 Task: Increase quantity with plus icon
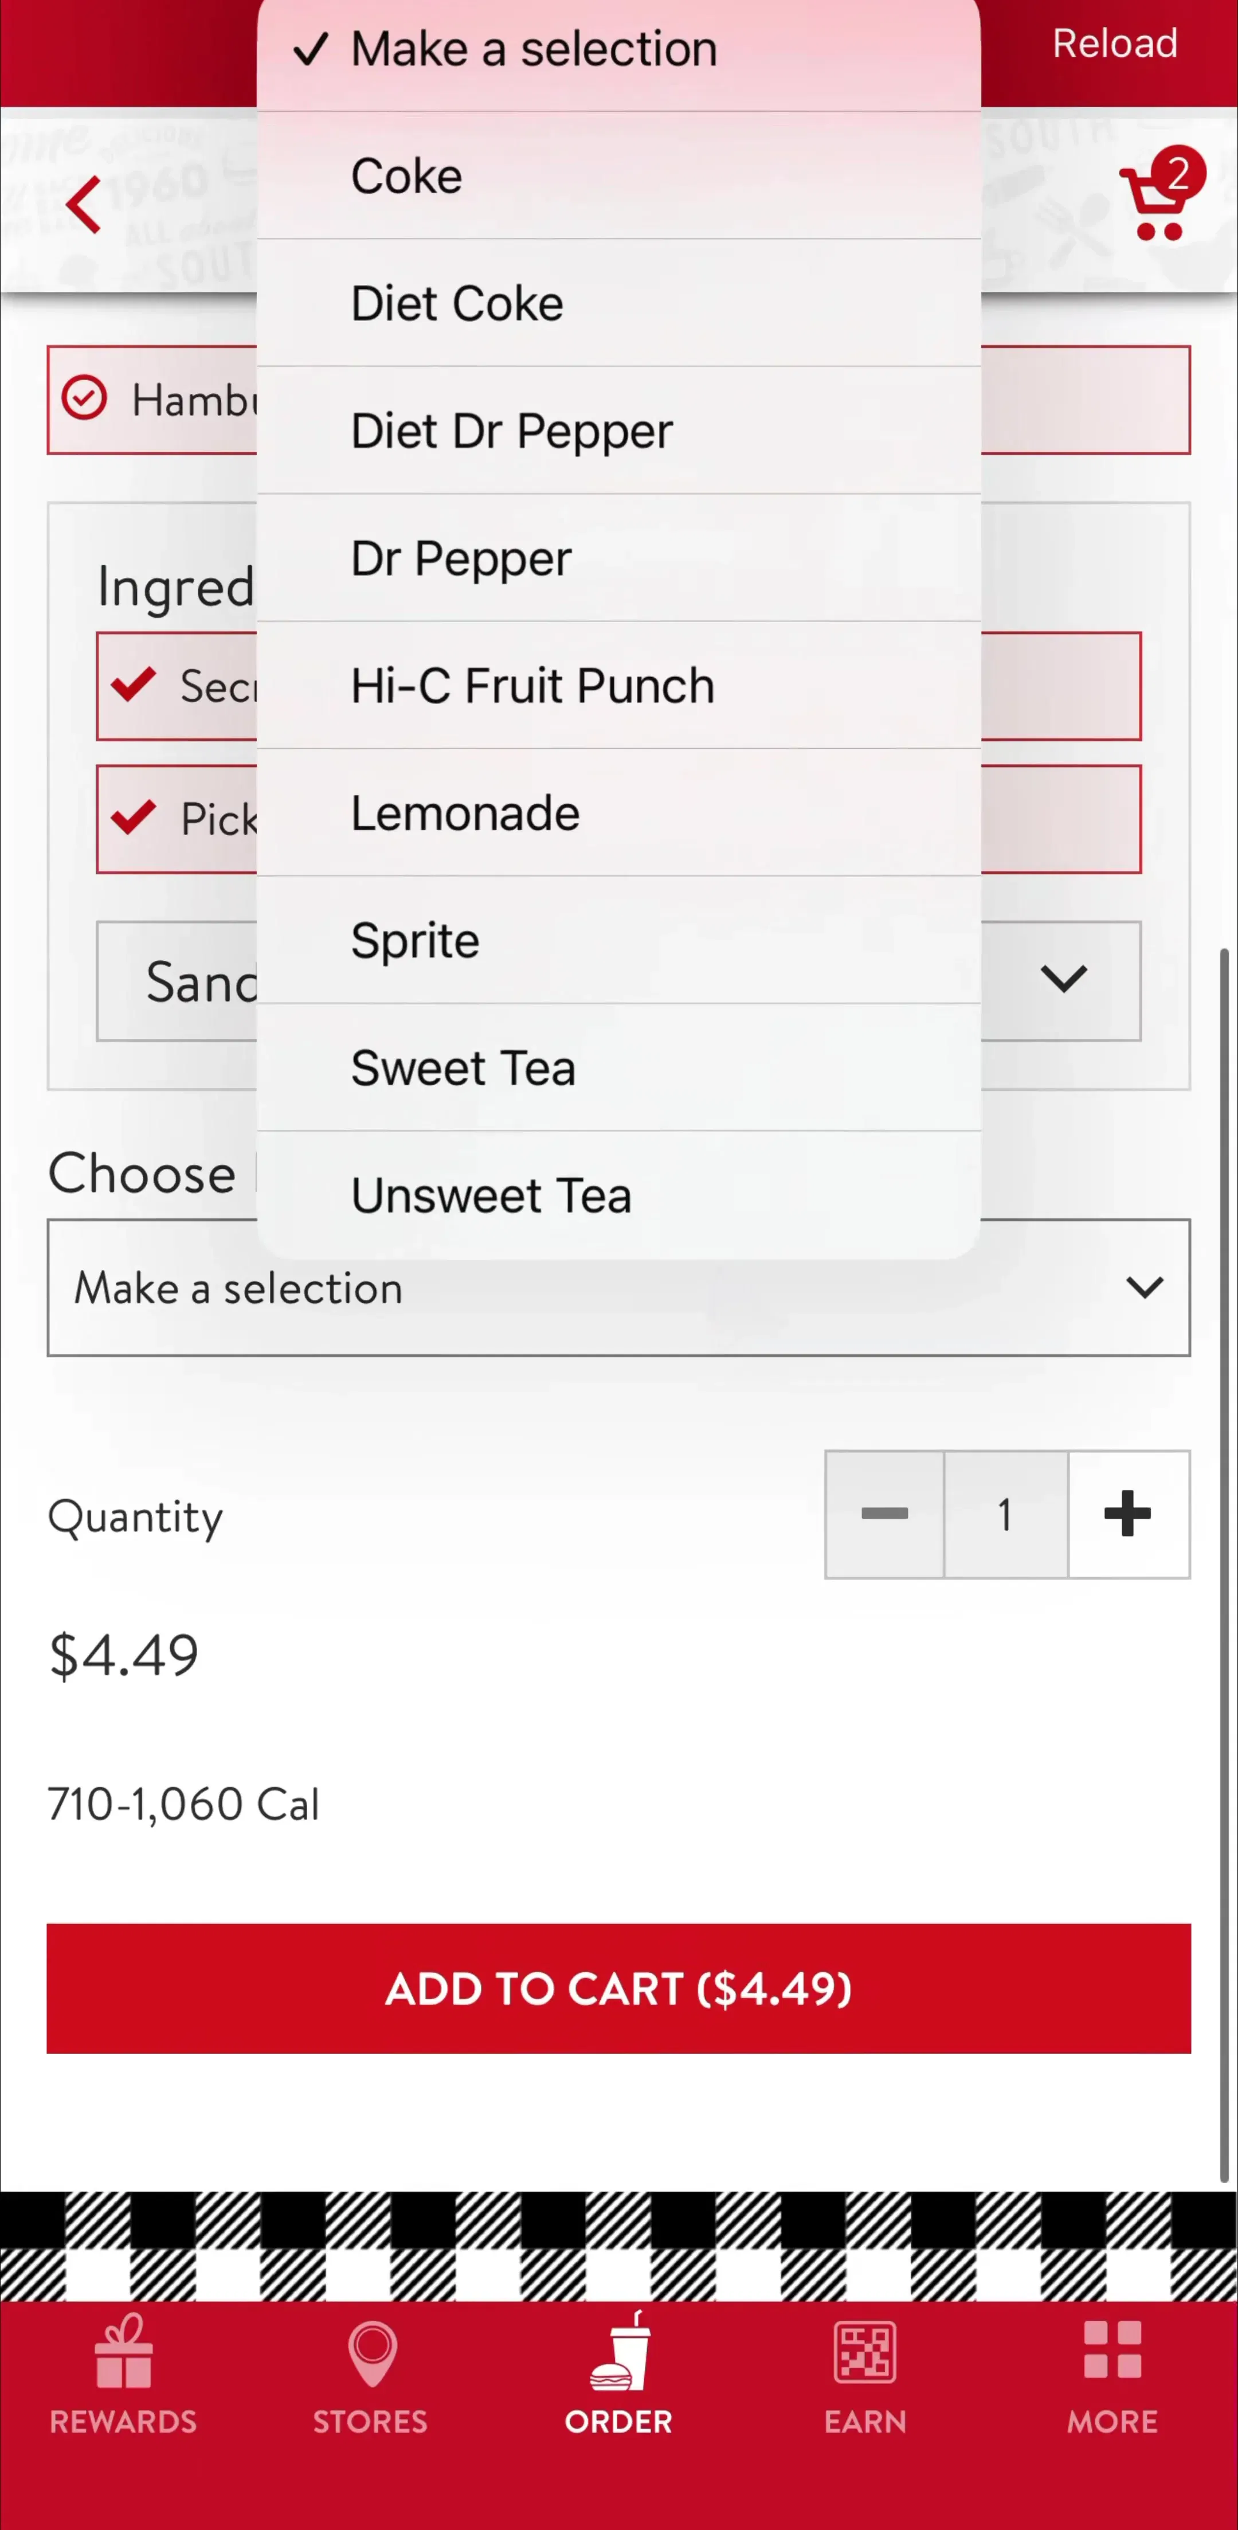point(1128,1515)
